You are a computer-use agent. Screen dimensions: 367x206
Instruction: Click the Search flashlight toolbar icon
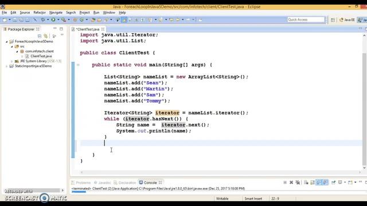point(106,20)
